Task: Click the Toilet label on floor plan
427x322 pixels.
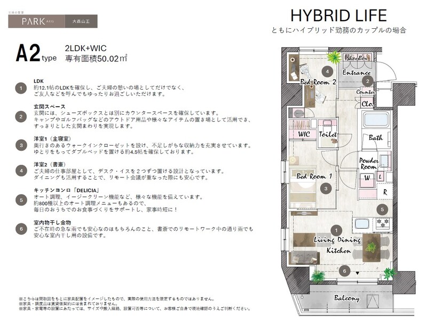Action: [x=328, y=134]
